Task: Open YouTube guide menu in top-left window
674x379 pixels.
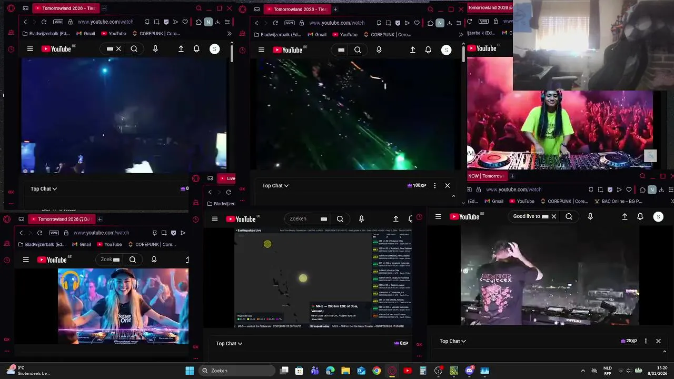Action: 30,49
